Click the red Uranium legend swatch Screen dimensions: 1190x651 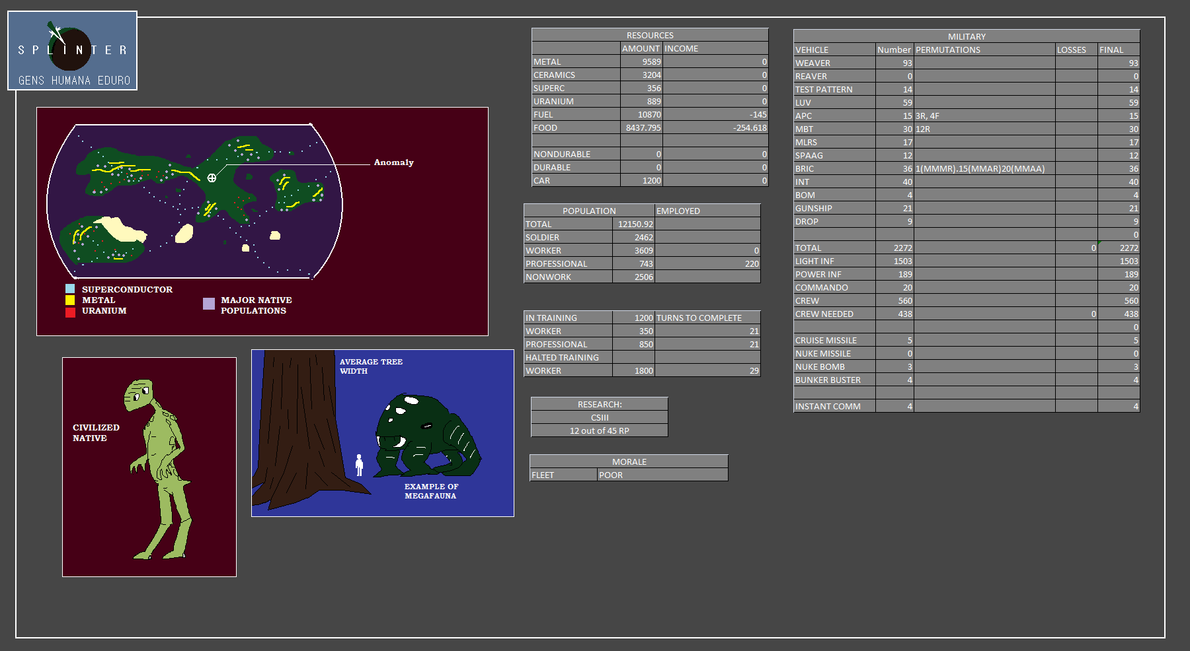pos(70,312)
